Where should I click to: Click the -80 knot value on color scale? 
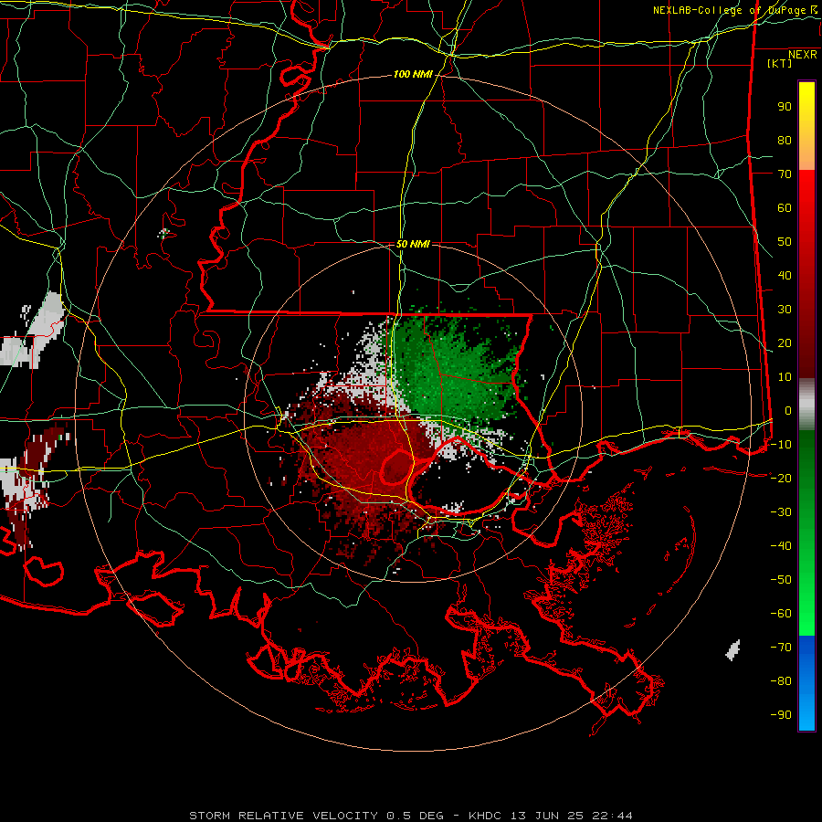(781, 681)
